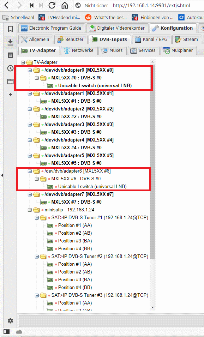Viewport: 204px width, 337px height.
Task: Click the tree panel scrollbar down arrow
Action: [152, 307]
